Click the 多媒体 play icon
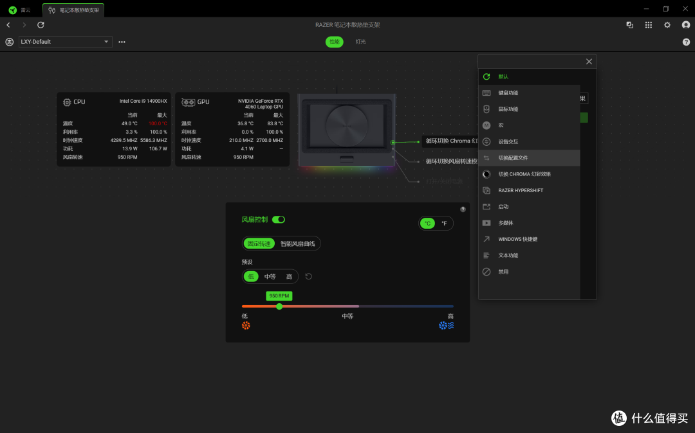695x433 pixels. [486, 223]
